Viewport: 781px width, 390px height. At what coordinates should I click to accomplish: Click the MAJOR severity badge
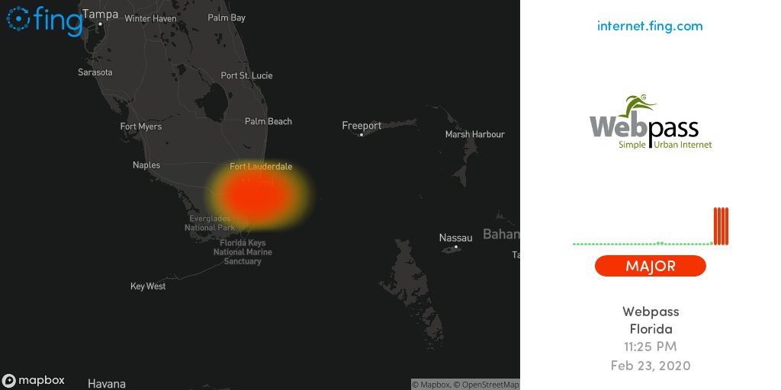point(651,266)
